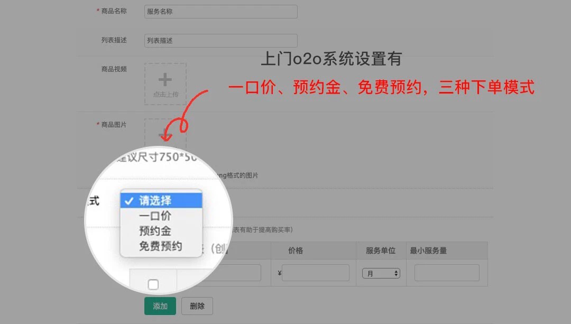571x324 pixels.
Task: Open the 服务单位 dropdown showing 月
Action: 381,273
